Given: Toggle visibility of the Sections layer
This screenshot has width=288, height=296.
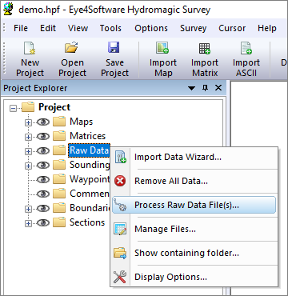Looking at the screenshot, I should pos(43,222).
